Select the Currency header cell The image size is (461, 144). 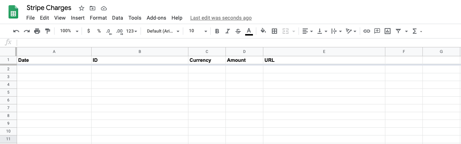pyautogui.click(x=207, y=60)
